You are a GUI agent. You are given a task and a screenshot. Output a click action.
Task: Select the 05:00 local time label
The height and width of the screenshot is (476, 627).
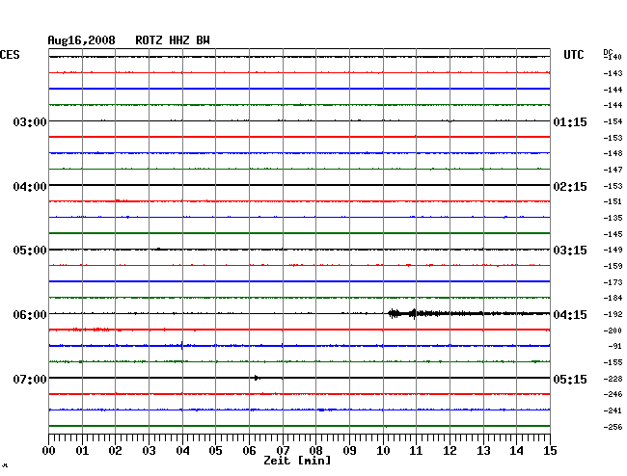tap(30, 251)
